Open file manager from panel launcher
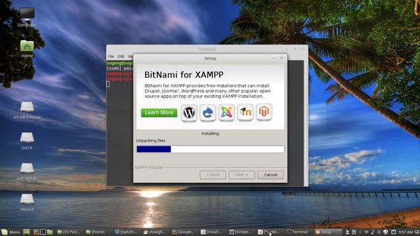Image resolution: width=420 pixels, height=236 pixels. coord(50,232)
